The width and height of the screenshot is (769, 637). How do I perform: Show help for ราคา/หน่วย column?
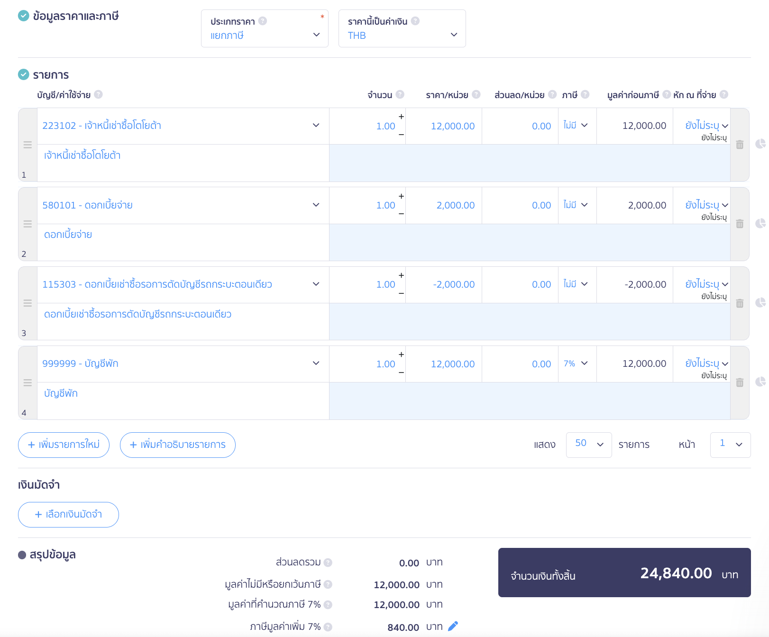[x=476, y=94]
